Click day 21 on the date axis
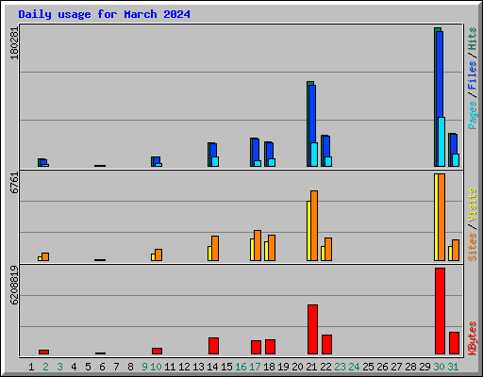 click(311, 367)
